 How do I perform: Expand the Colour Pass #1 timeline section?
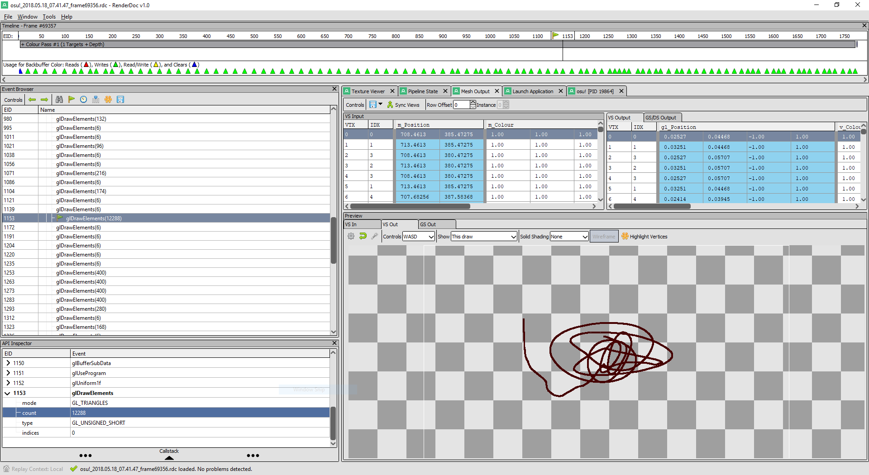(23, 44)
